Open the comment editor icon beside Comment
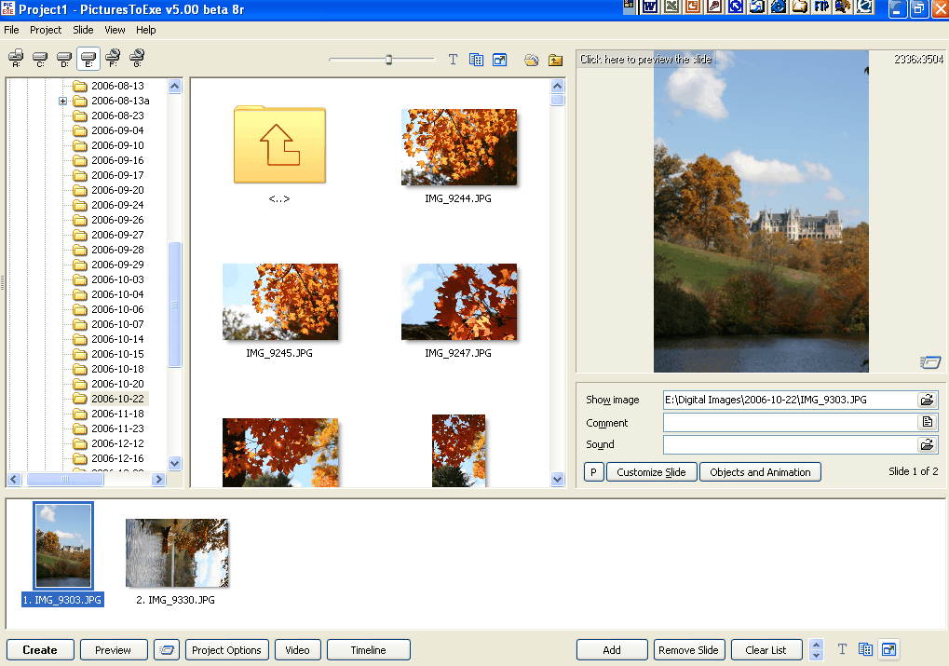Screen dimensions: 949x666 (x=927, y=422)
